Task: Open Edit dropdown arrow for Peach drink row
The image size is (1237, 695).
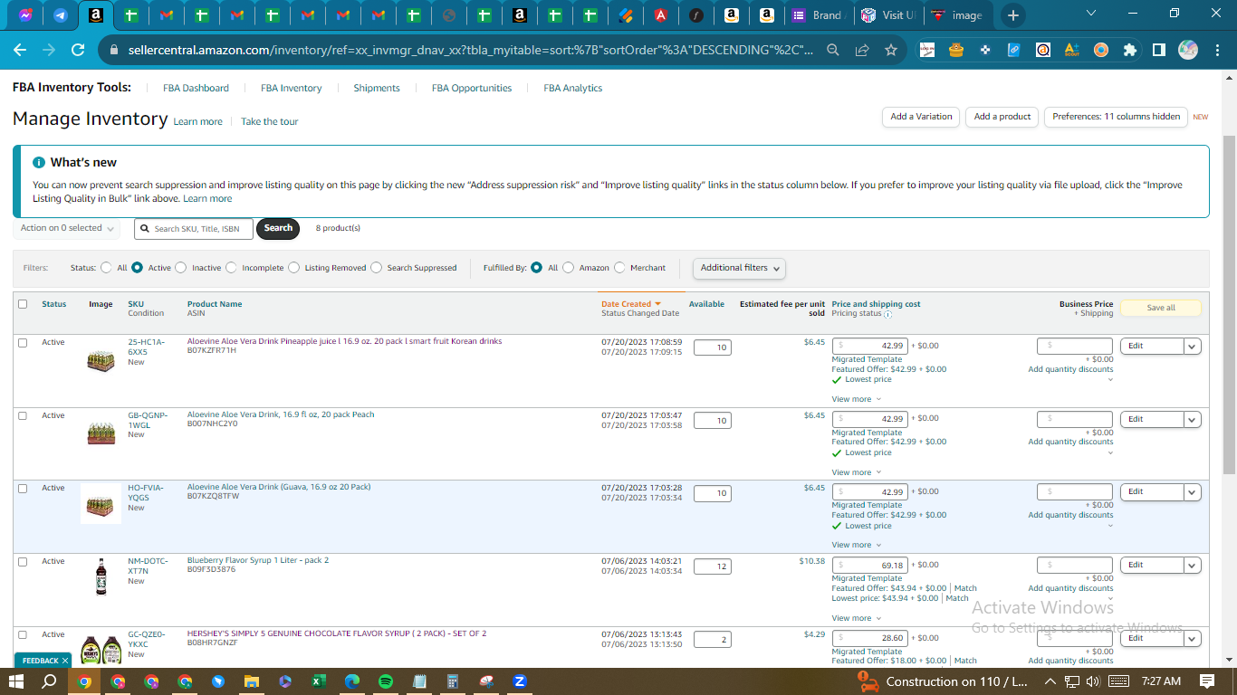Action: (1192, 420)
